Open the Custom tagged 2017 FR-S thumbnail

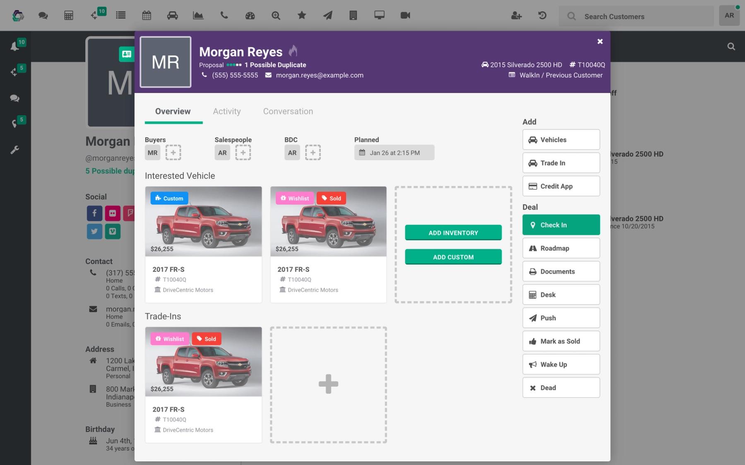[x=203, y=222]
